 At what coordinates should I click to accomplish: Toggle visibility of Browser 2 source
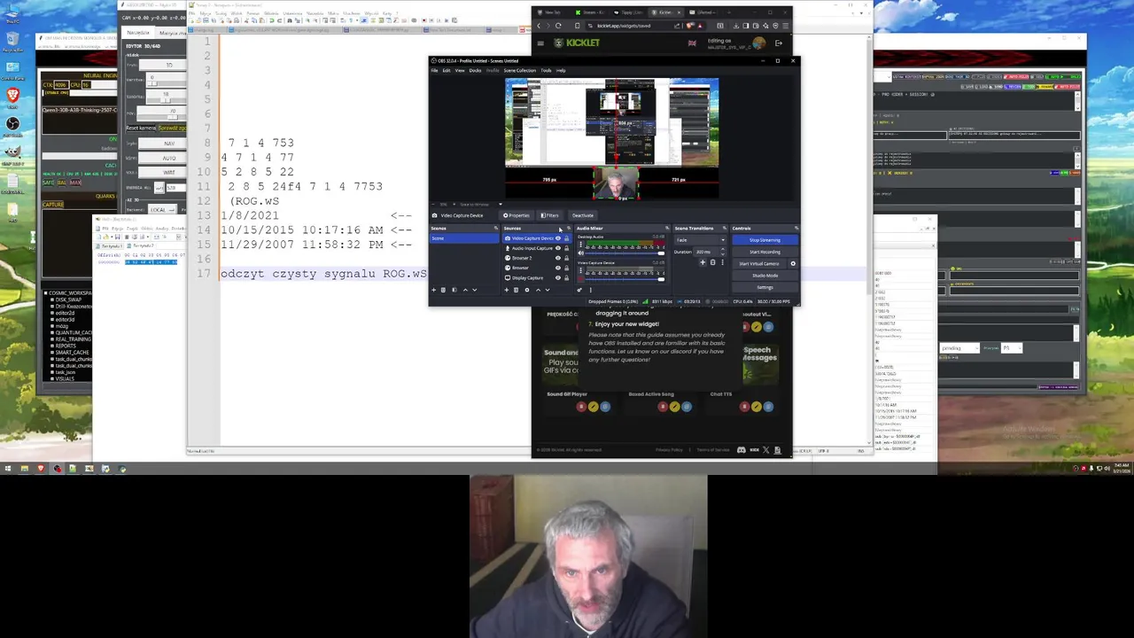pos(558,258)
